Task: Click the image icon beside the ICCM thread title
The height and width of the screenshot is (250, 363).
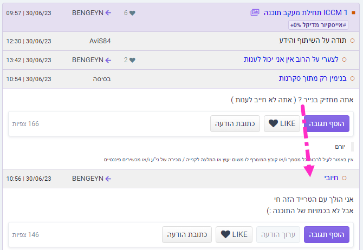Action: (x=255, y=12)
